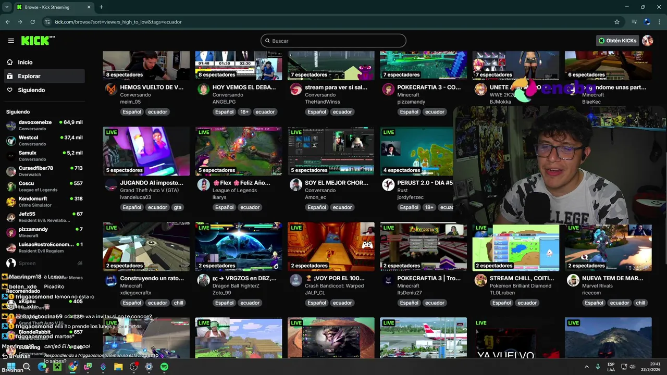
Task: Open Samulx channel in the sidebar
Action: 44,156
